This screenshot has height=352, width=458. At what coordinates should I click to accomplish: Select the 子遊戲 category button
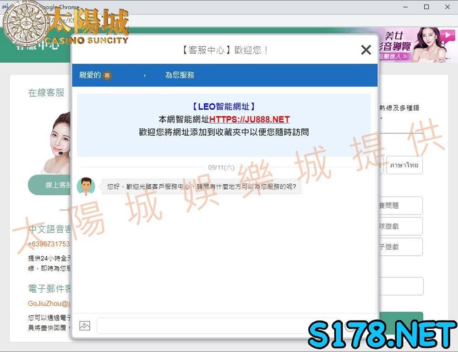pos(401,247)
